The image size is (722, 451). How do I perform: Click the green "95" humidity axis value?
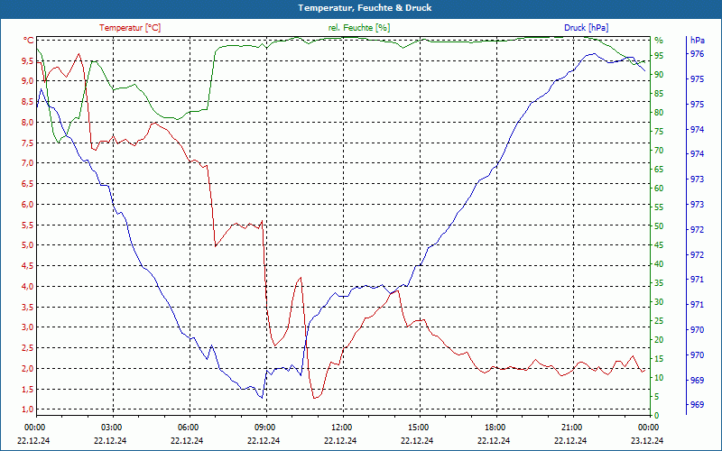(659, 56)
